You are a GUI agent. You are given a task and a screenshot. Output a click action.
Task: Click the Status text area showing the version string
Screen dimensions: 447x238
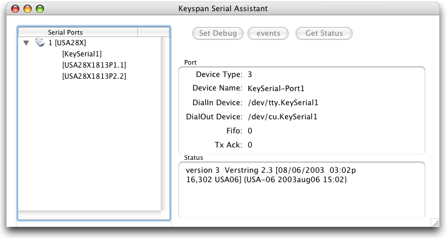coord(302,190)
